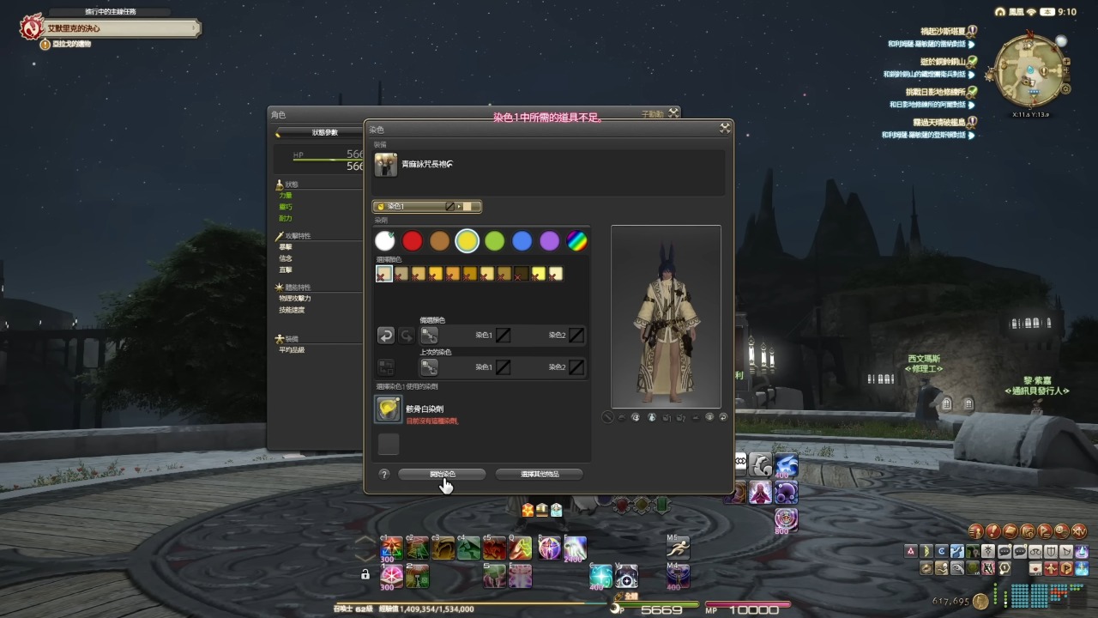Click the 骸骨白染劑 dye item icon
1098x618 pixels.
click(x=388, y=409)
